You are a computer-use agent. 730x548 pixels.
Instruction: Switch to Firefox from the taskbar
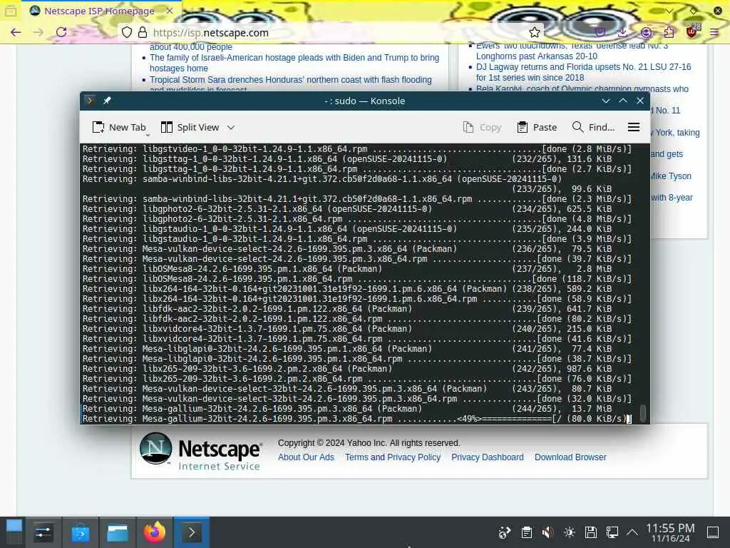155,532
